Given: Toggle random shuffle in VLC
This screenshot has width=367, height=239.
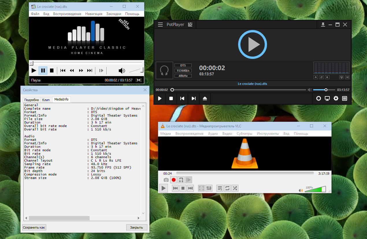Looking at the screenshot, I should tap(235, 188).
